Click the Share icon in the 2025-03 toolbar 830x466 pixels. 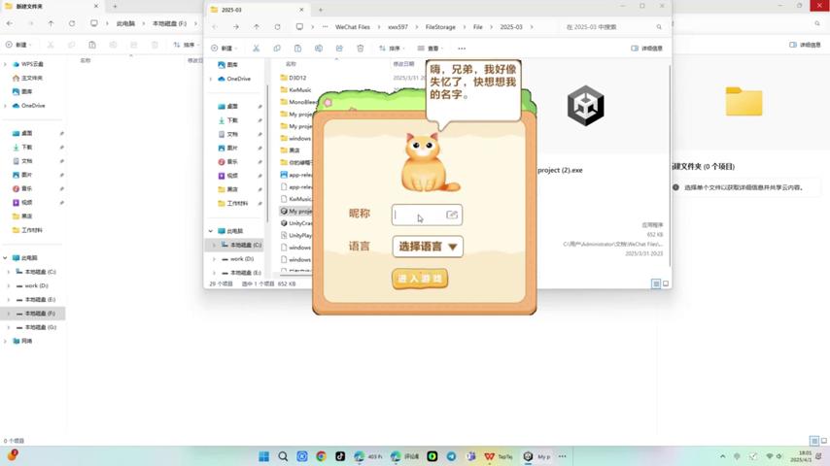pos(339,49)
